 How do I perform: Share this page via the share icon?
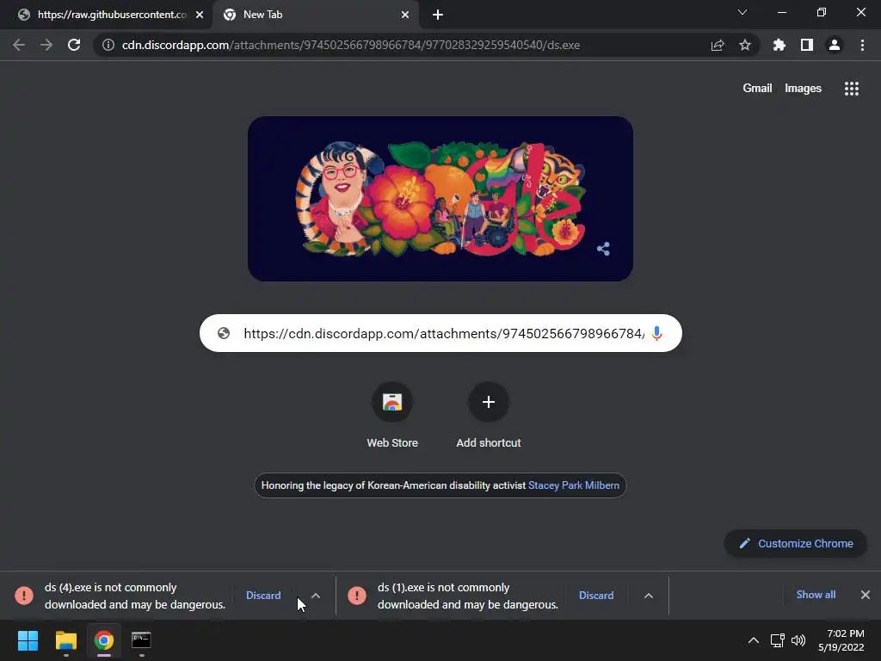[x=718, y=45]
